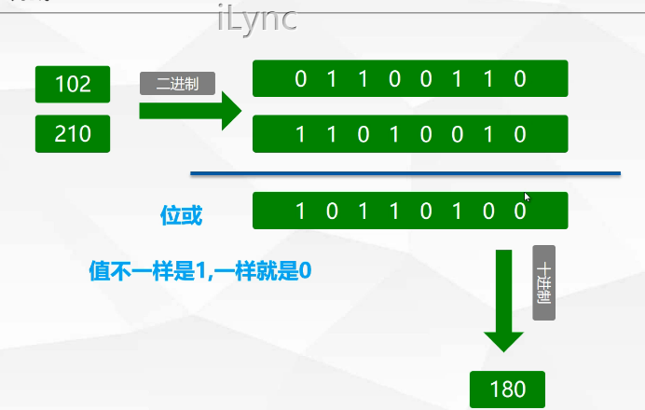Select the binary row 11010010

click(410, 133)
